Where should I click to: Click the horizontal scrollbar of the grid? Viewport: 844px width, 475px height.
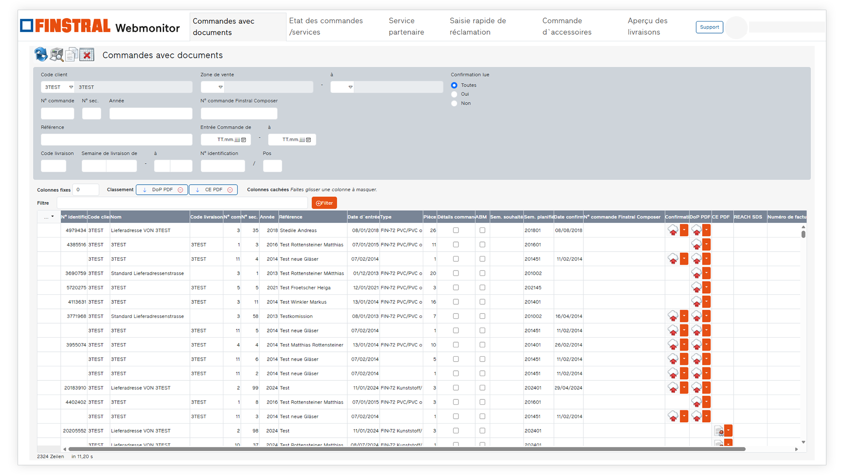[407, 449]
